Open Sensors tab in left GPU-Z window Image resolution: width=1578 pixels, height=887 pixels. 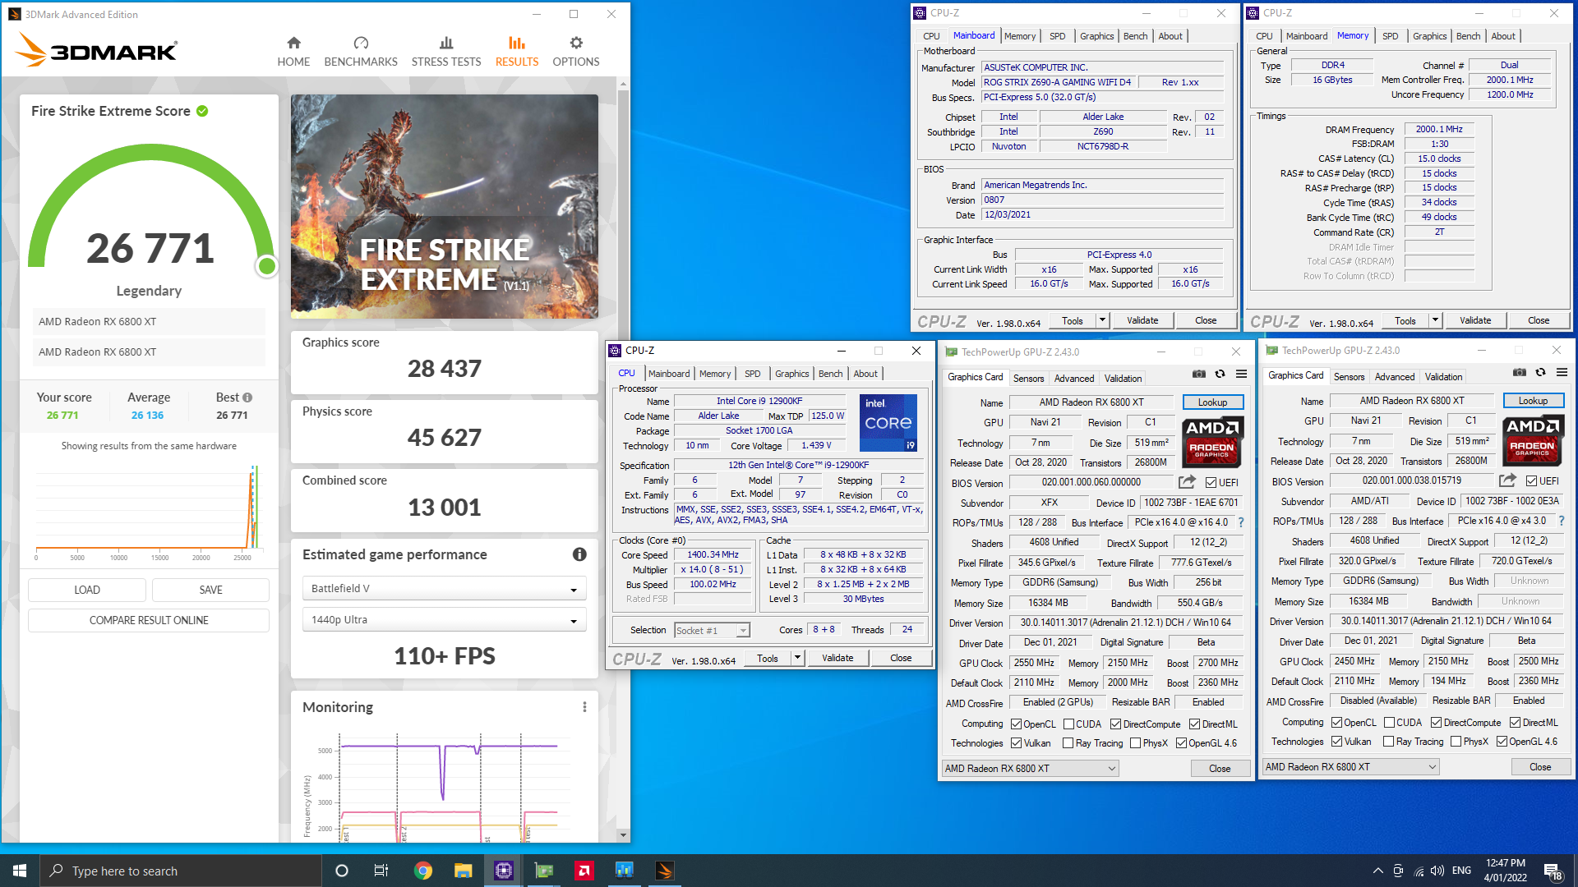point(1028,379)
